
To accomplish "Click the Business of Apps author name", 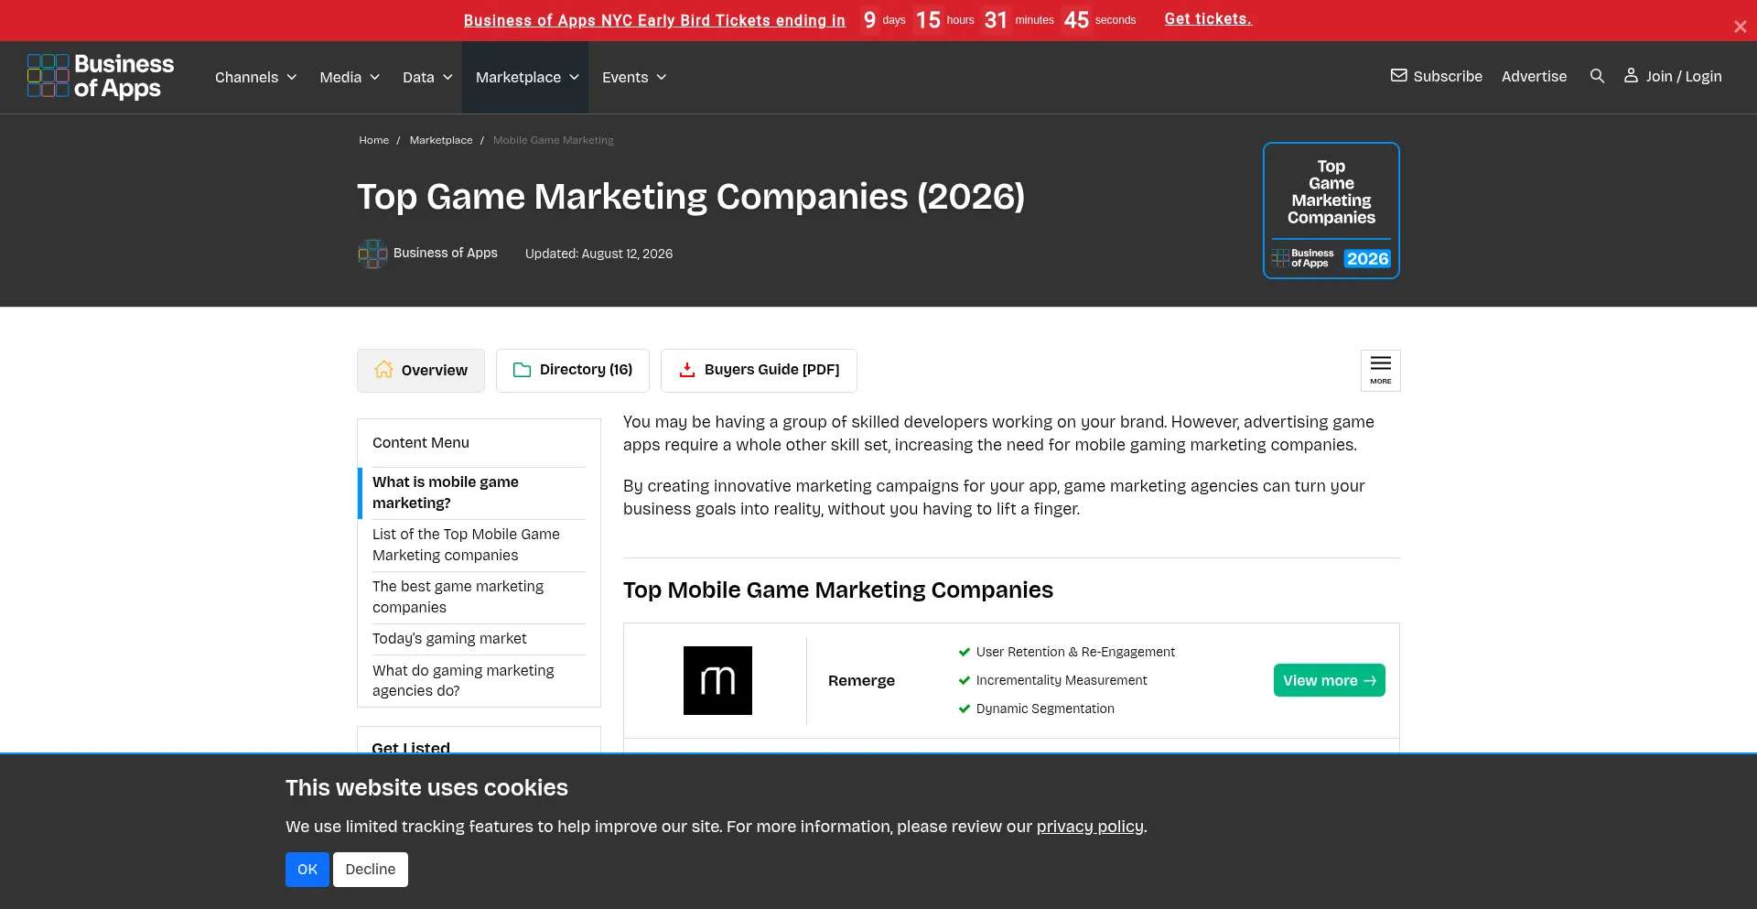I will 446,253.
